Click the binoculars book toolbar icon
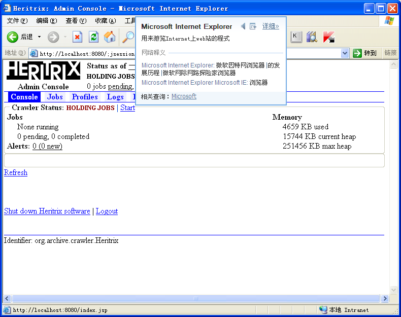The width and height of the screenshot is (401, 317). (x=312, y=38)
